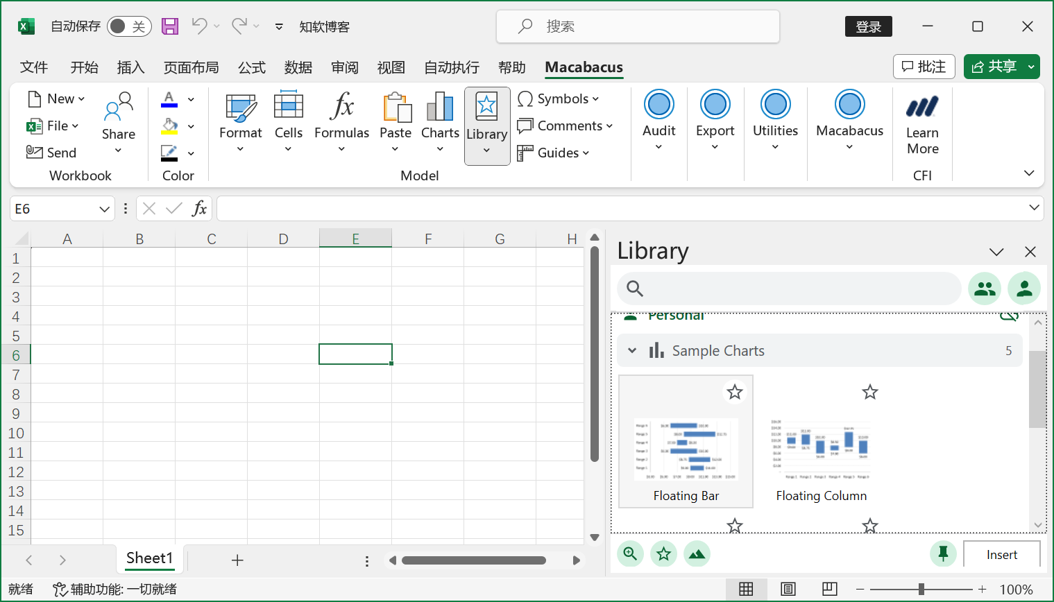
Task: Collapse the ribbon with the chevron
Action: pos(1029,173)
